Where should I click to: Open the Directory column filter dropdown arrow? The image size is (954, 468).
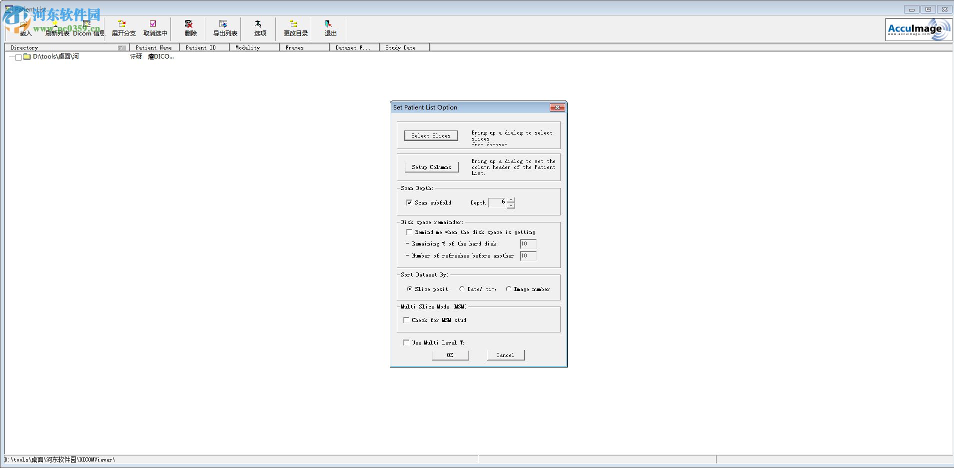[x=121, y=47]
